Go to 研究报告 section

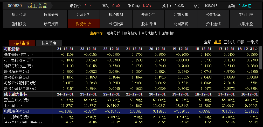point(51,24)
